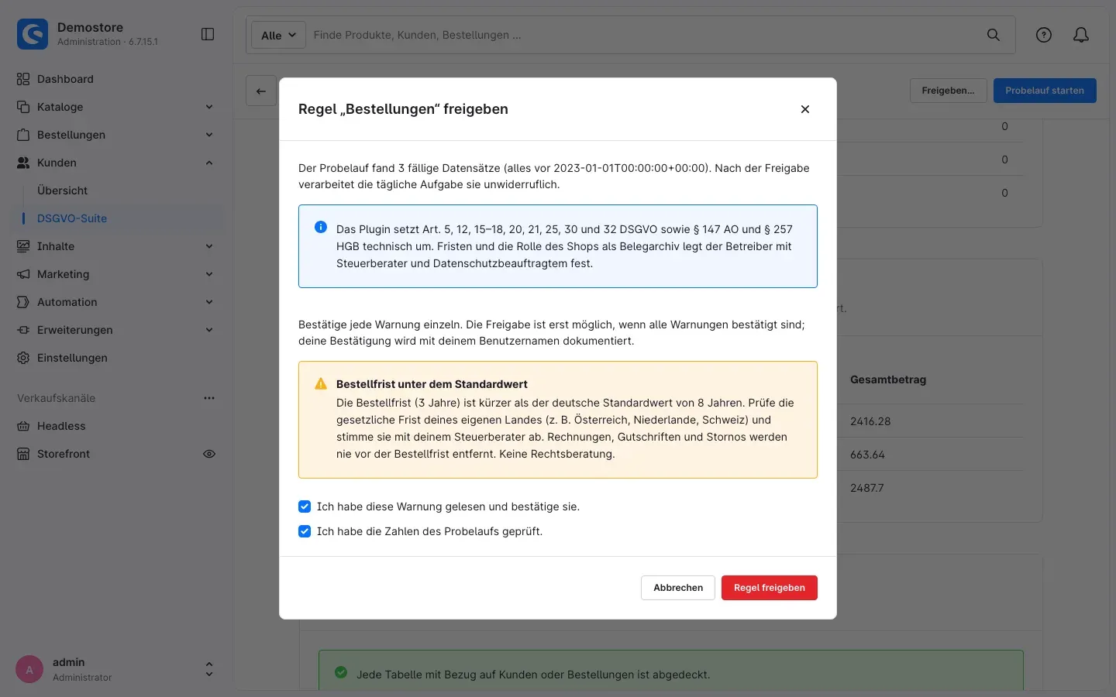Viewport: 1116px width, 697px height.
Task: Open the "Alle" search scope dropdown
Action: pyautogui.click(x=279, y=35)
